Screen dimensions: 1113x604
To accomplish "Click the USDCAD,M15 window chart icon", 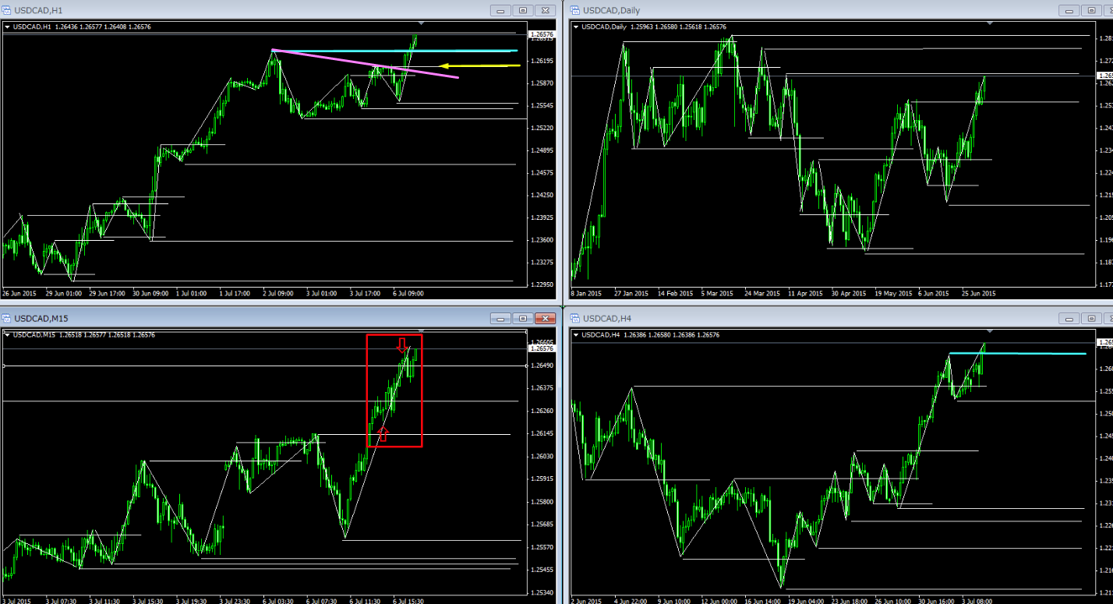I will click(x=7, y=318).
